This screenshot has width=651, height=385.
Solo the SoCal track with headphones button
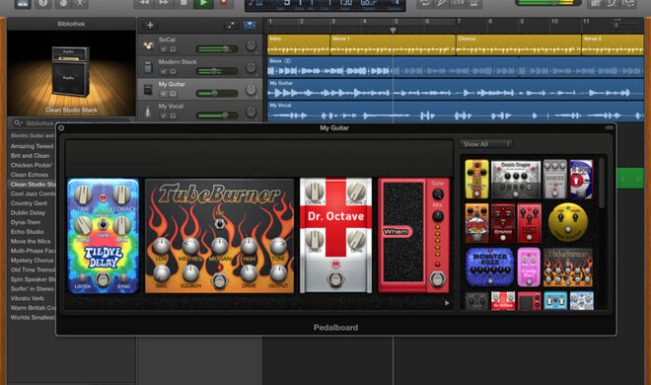173,49
